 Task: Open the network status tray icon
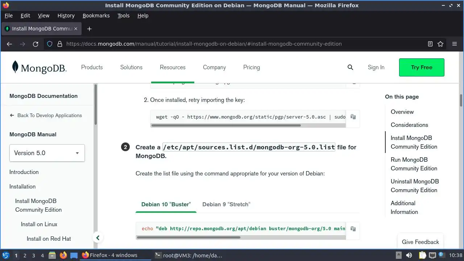click(x=432, y=255)
